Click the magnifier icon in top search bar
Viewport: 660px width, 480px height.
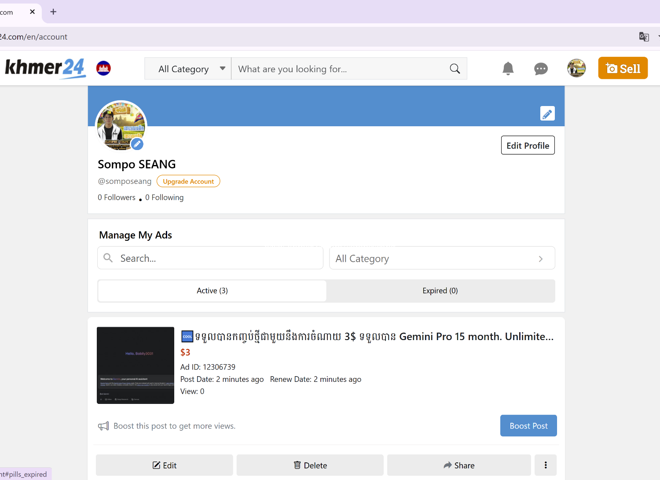pyautogui.click(x=455, y=69)
